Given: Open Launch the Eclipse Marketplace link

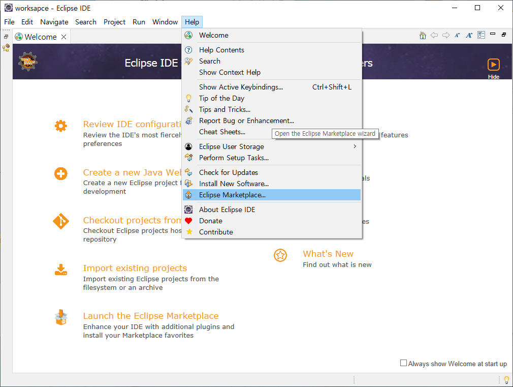Looking at the screenshot, I should pos(151,316).
